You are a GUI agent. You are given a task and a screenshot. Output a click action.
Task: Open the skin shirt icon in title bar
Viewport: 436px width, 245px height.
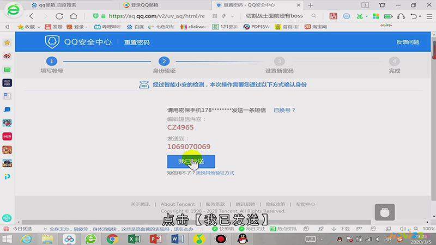pyautogui.click(x=383, y=5)
